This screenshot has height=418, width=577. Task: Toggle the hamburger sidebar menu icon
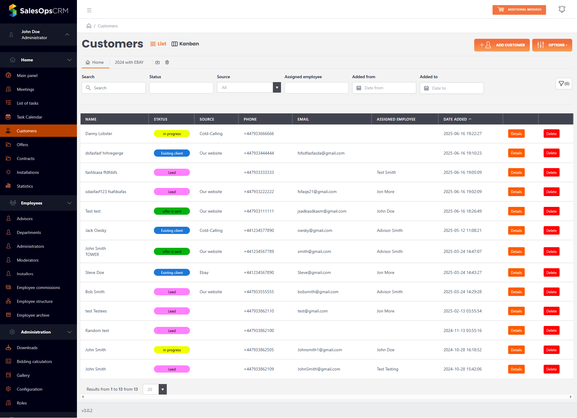[89, 10]
